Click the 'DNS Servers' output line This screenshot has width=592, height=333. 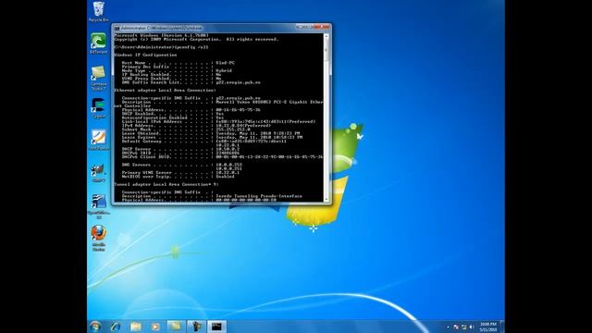click(x=181, y=165)
